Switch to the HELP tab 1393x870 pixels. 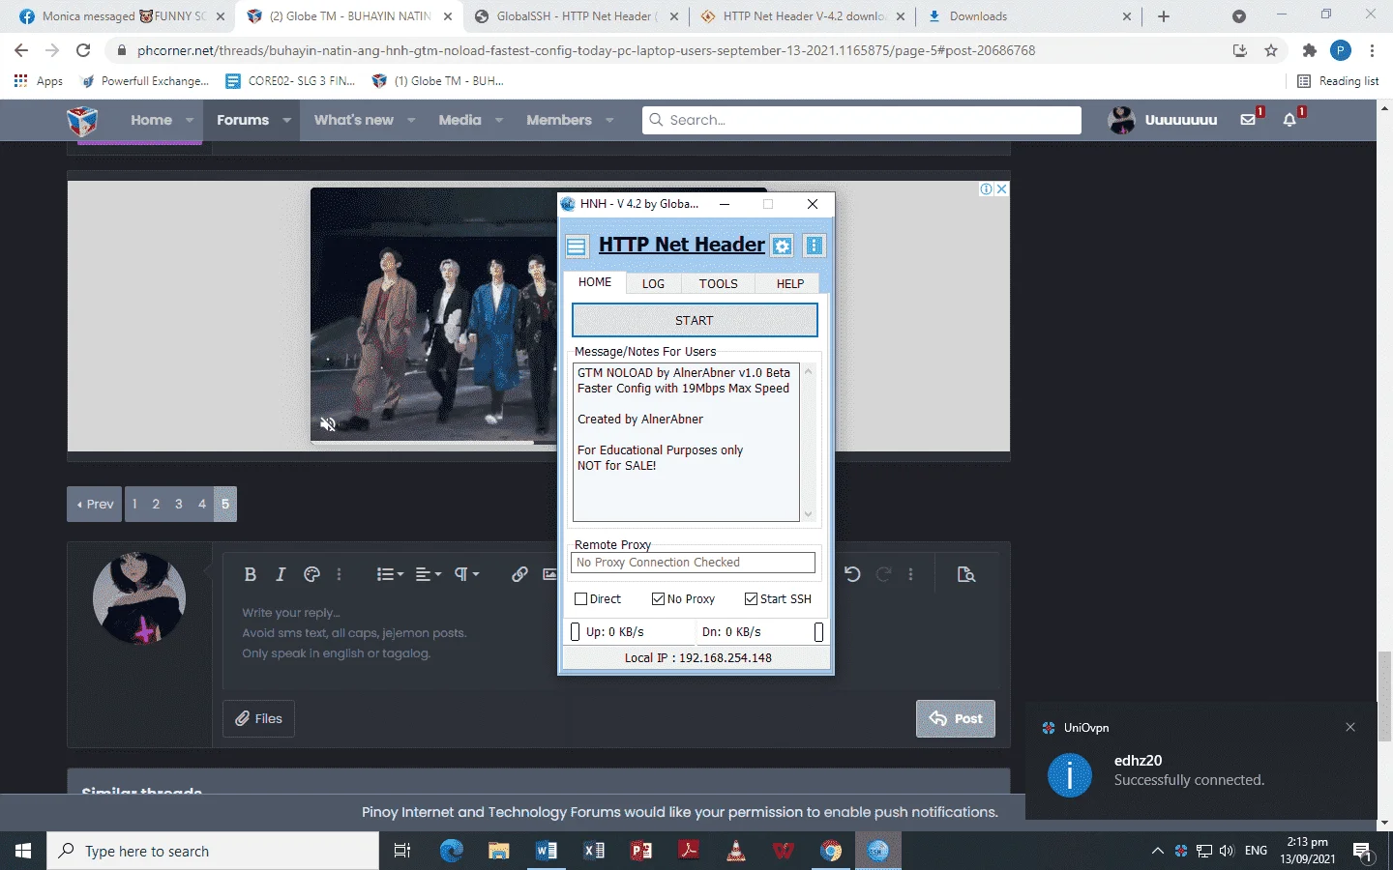[789, 284]
